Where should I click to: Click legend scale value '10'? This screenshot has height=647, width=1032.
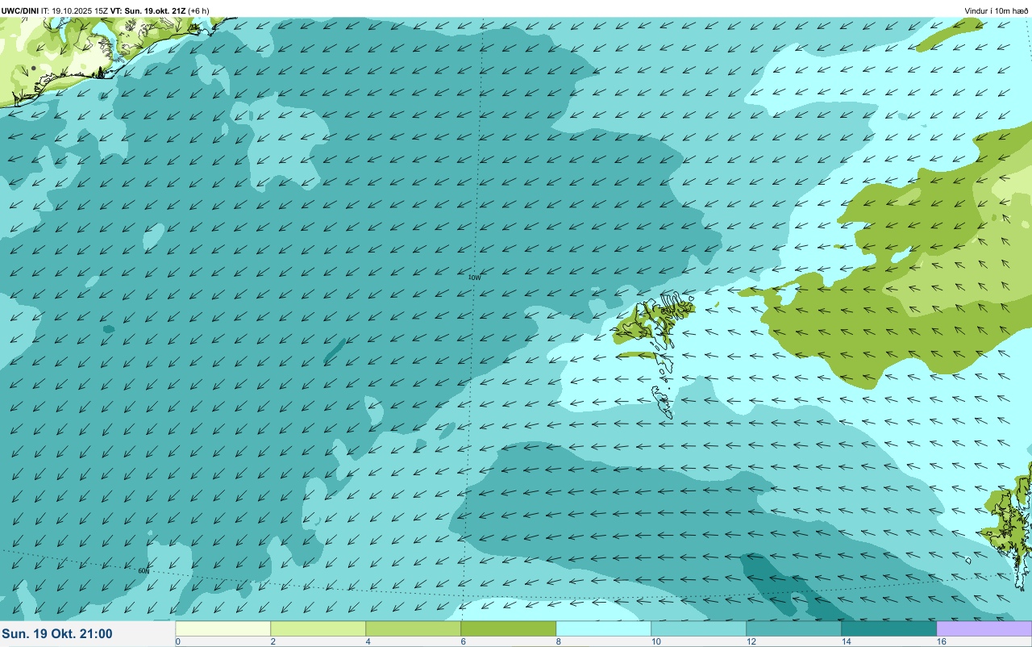[655, 641]
